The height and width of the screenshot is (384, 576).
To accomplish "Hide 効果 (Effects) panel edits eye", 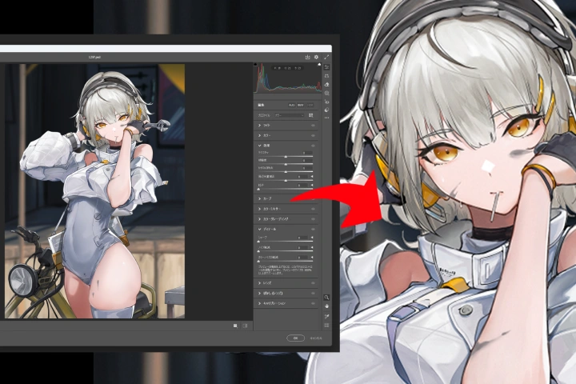I will click(313, 146).
